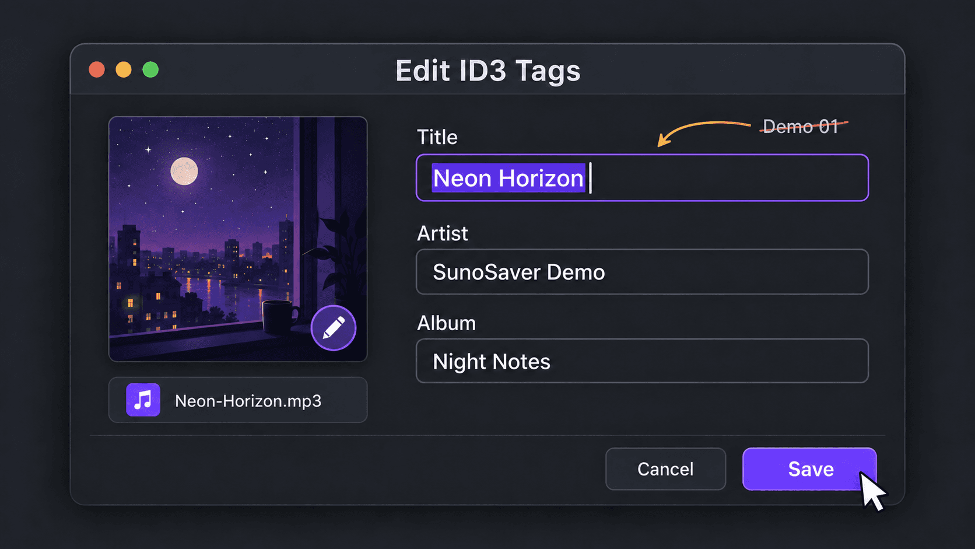Viewport: 975px width, 549px height.
Task: Click the album cover artwork thumbnail
Action: click(238, 239)
